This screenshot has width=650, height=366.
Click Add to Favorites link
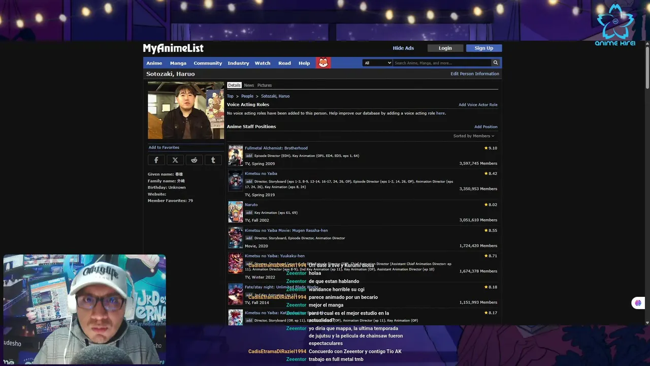[164, 147]
